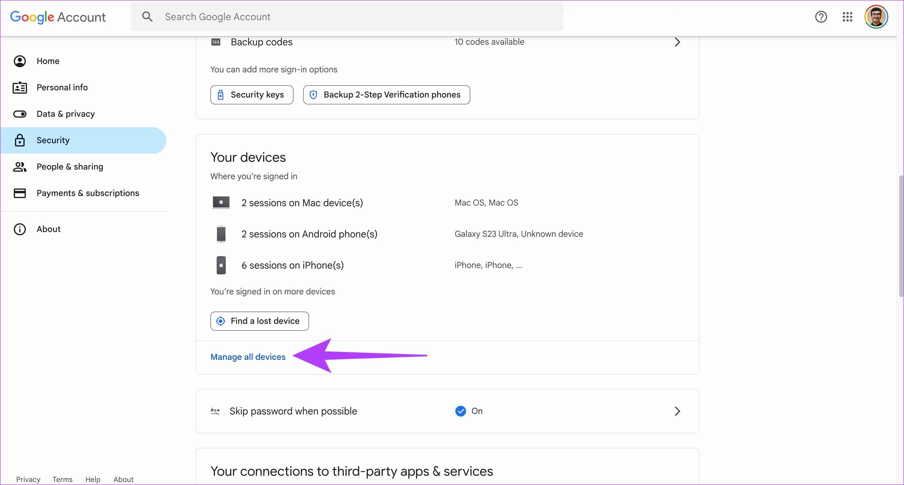
Task: Click the Skip password On indicator
Action: 468,411
